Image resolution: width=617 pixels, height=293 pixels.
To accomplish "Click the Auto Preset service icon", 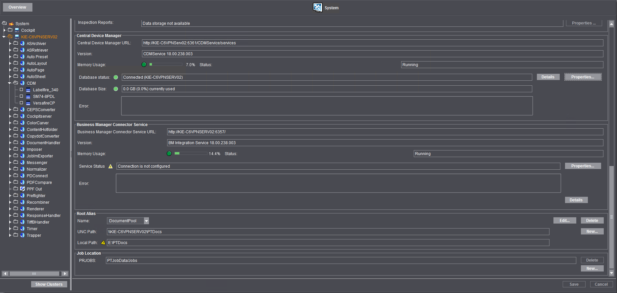I will pos(23,57).
